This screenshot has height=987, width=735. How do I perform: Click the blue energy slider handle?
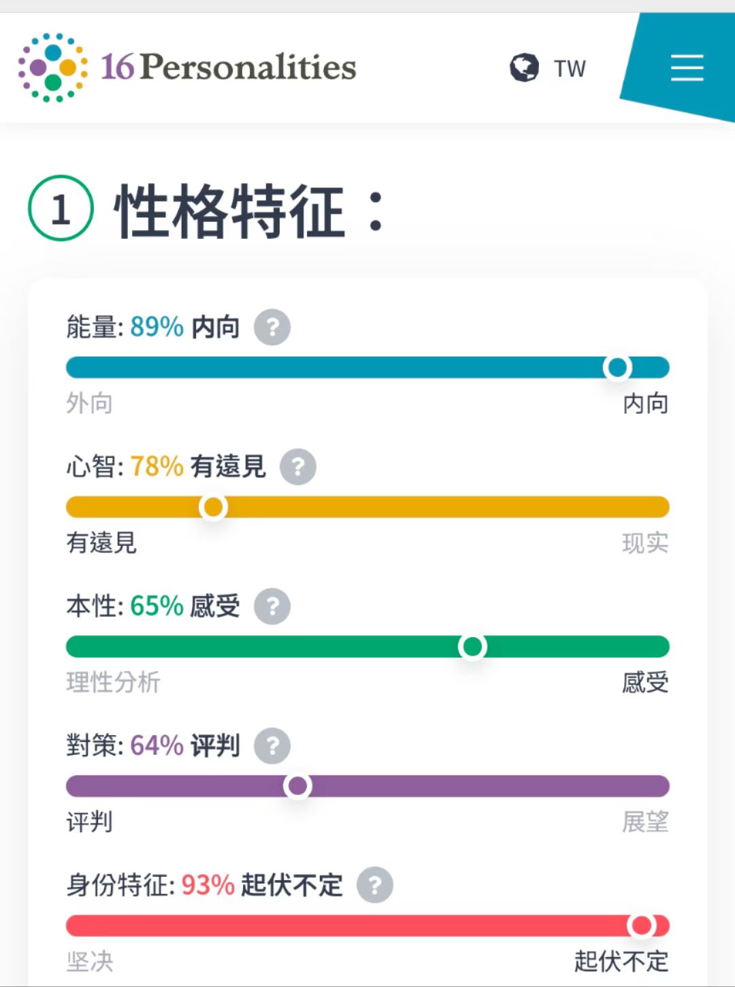point(617,368)
